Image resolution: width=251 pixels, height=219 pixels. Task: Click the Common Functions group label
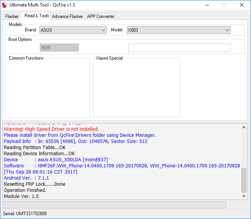point(26,58)
